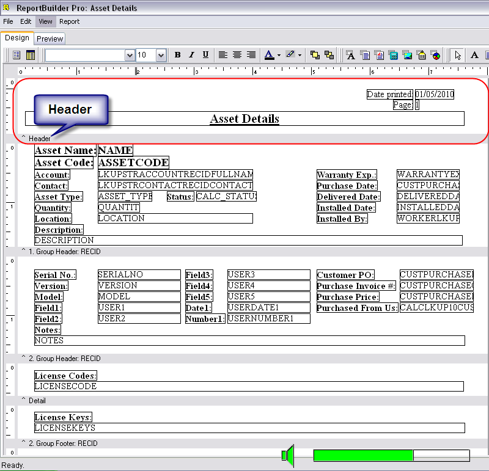The image size is (489, 471).
Task: Select the ASSETCODE field in the report
Action: click(x=133, y=162)
